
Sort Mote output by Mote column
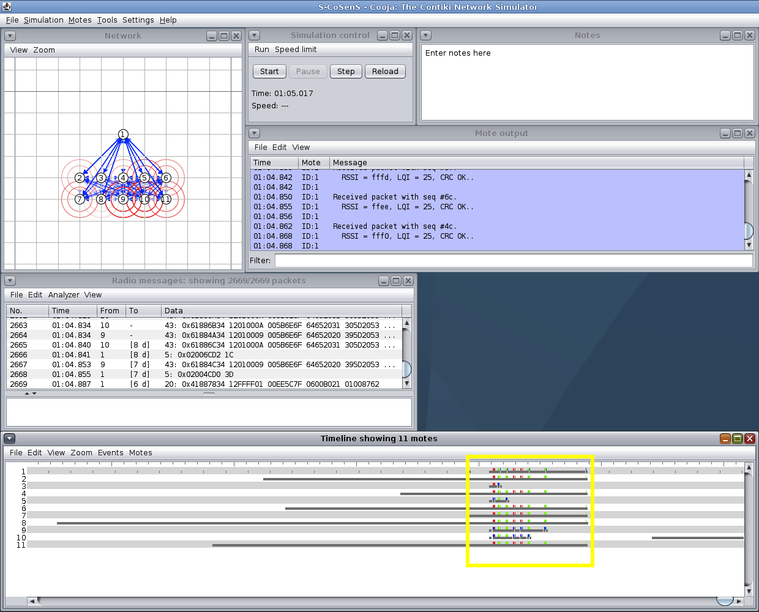[314, 163]
